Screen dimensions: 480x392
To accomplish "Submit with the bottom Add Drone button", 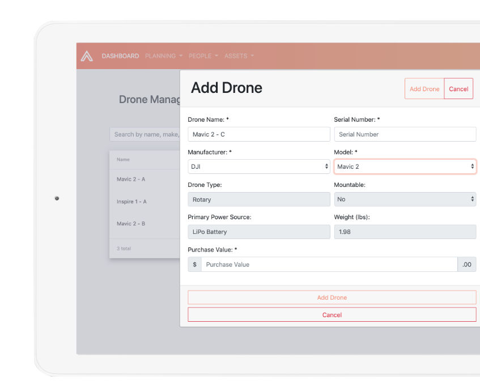I will pos(332,297).
